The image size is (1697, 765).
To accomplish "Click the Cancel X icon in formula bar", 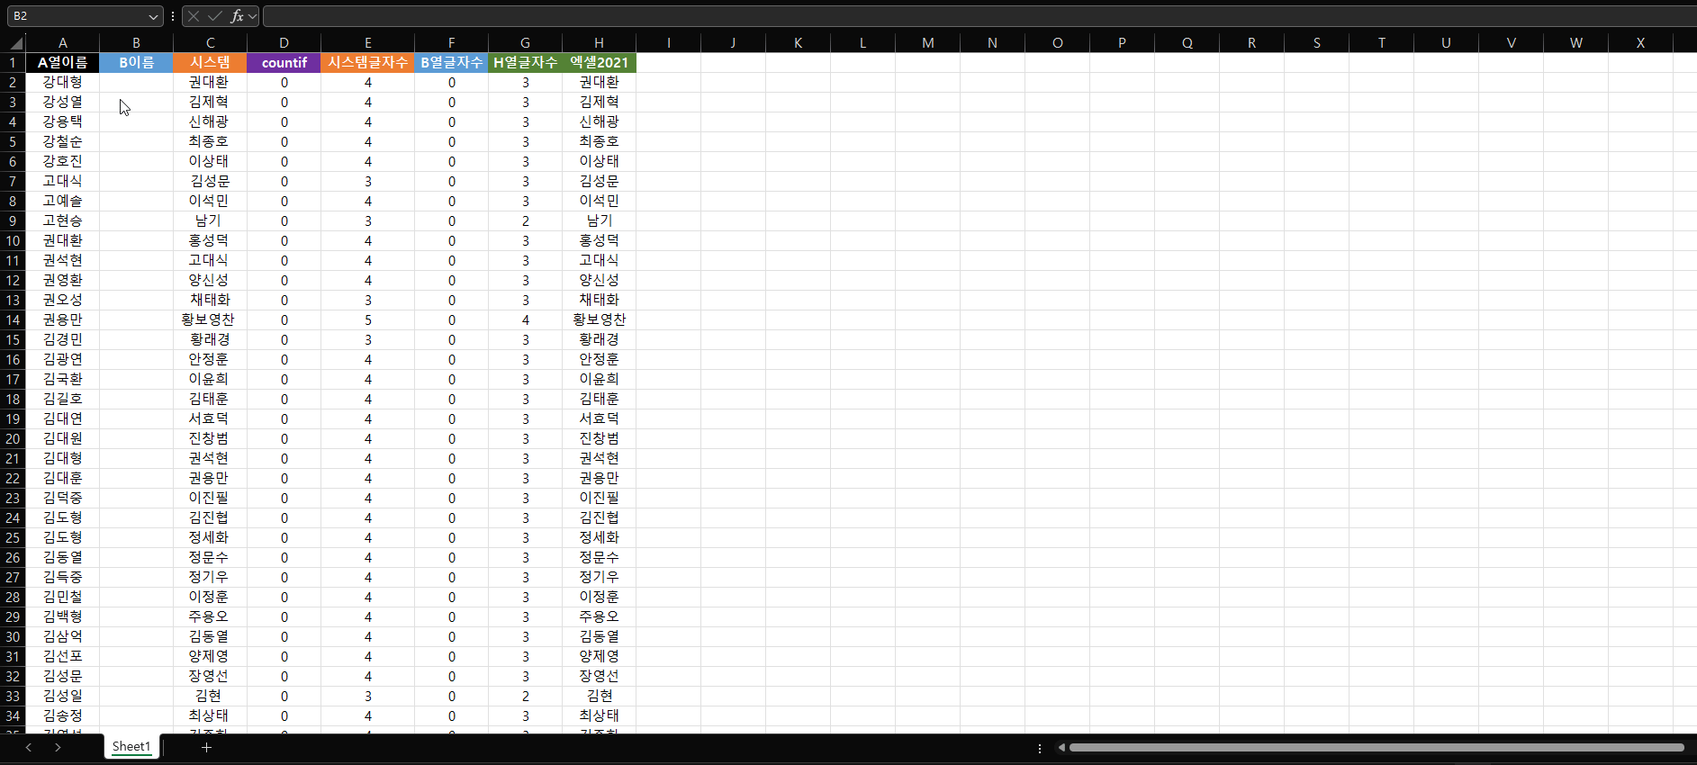I will point(194,16).
